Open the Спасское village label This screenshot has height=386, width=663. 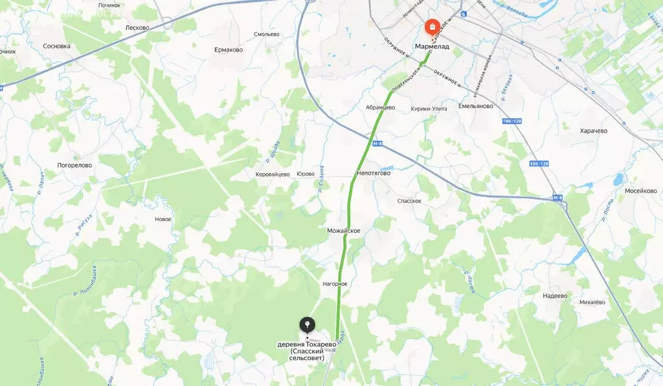coord(409,201)
